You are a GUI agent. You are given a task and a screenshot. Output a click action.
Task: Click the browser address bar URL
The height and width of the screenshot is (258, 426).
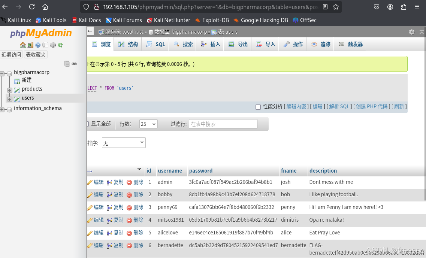tap(211, 7)
